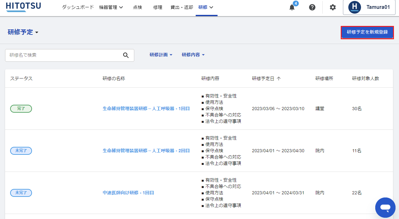This screenshot has width=399, height=219.
Task: Click the Tamura01 user avatar
Action: pyautogui.click(x=355, y=7)
